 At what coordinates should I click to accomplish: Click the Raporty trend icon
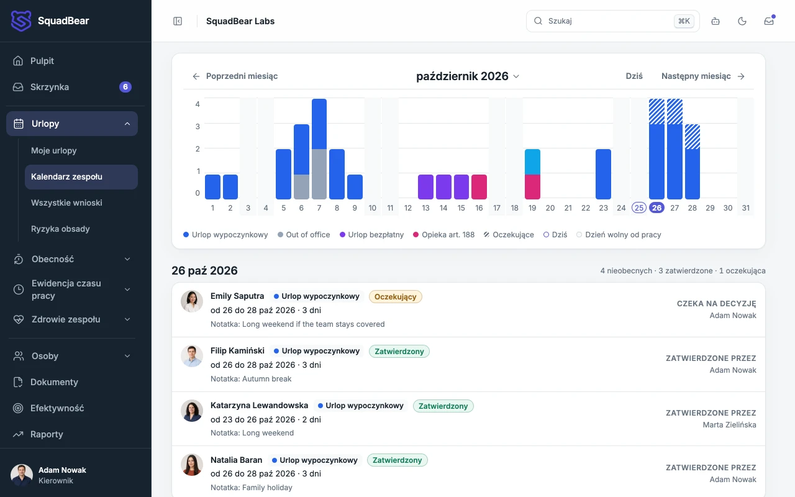coord(19,434)
